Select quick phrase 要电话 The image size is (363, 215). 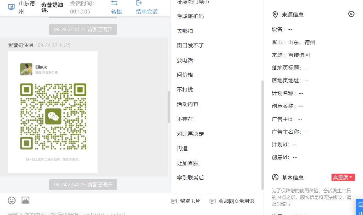(x=185, y=60)
